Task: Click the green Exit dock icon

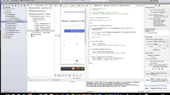Action: [x=82, y=69]
